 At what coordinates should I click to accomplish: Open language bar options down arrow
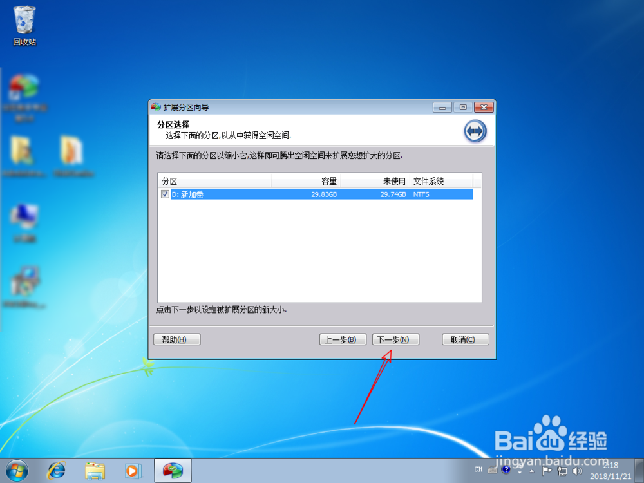[520, 473]
